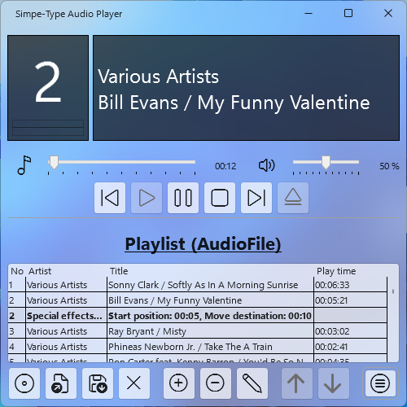Viewport: 407px width, 407px height.
Task: Click the previous track button
Action: click(110, 198)
